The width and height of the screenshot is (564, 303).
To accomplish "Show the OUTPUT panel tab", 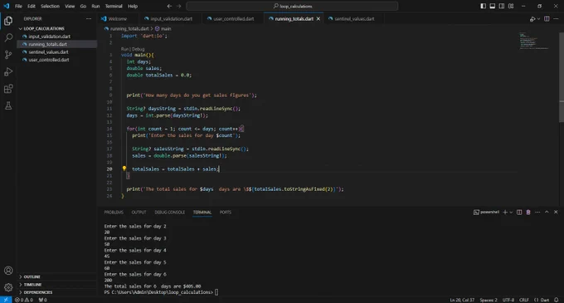I will (x=139, y=213).
